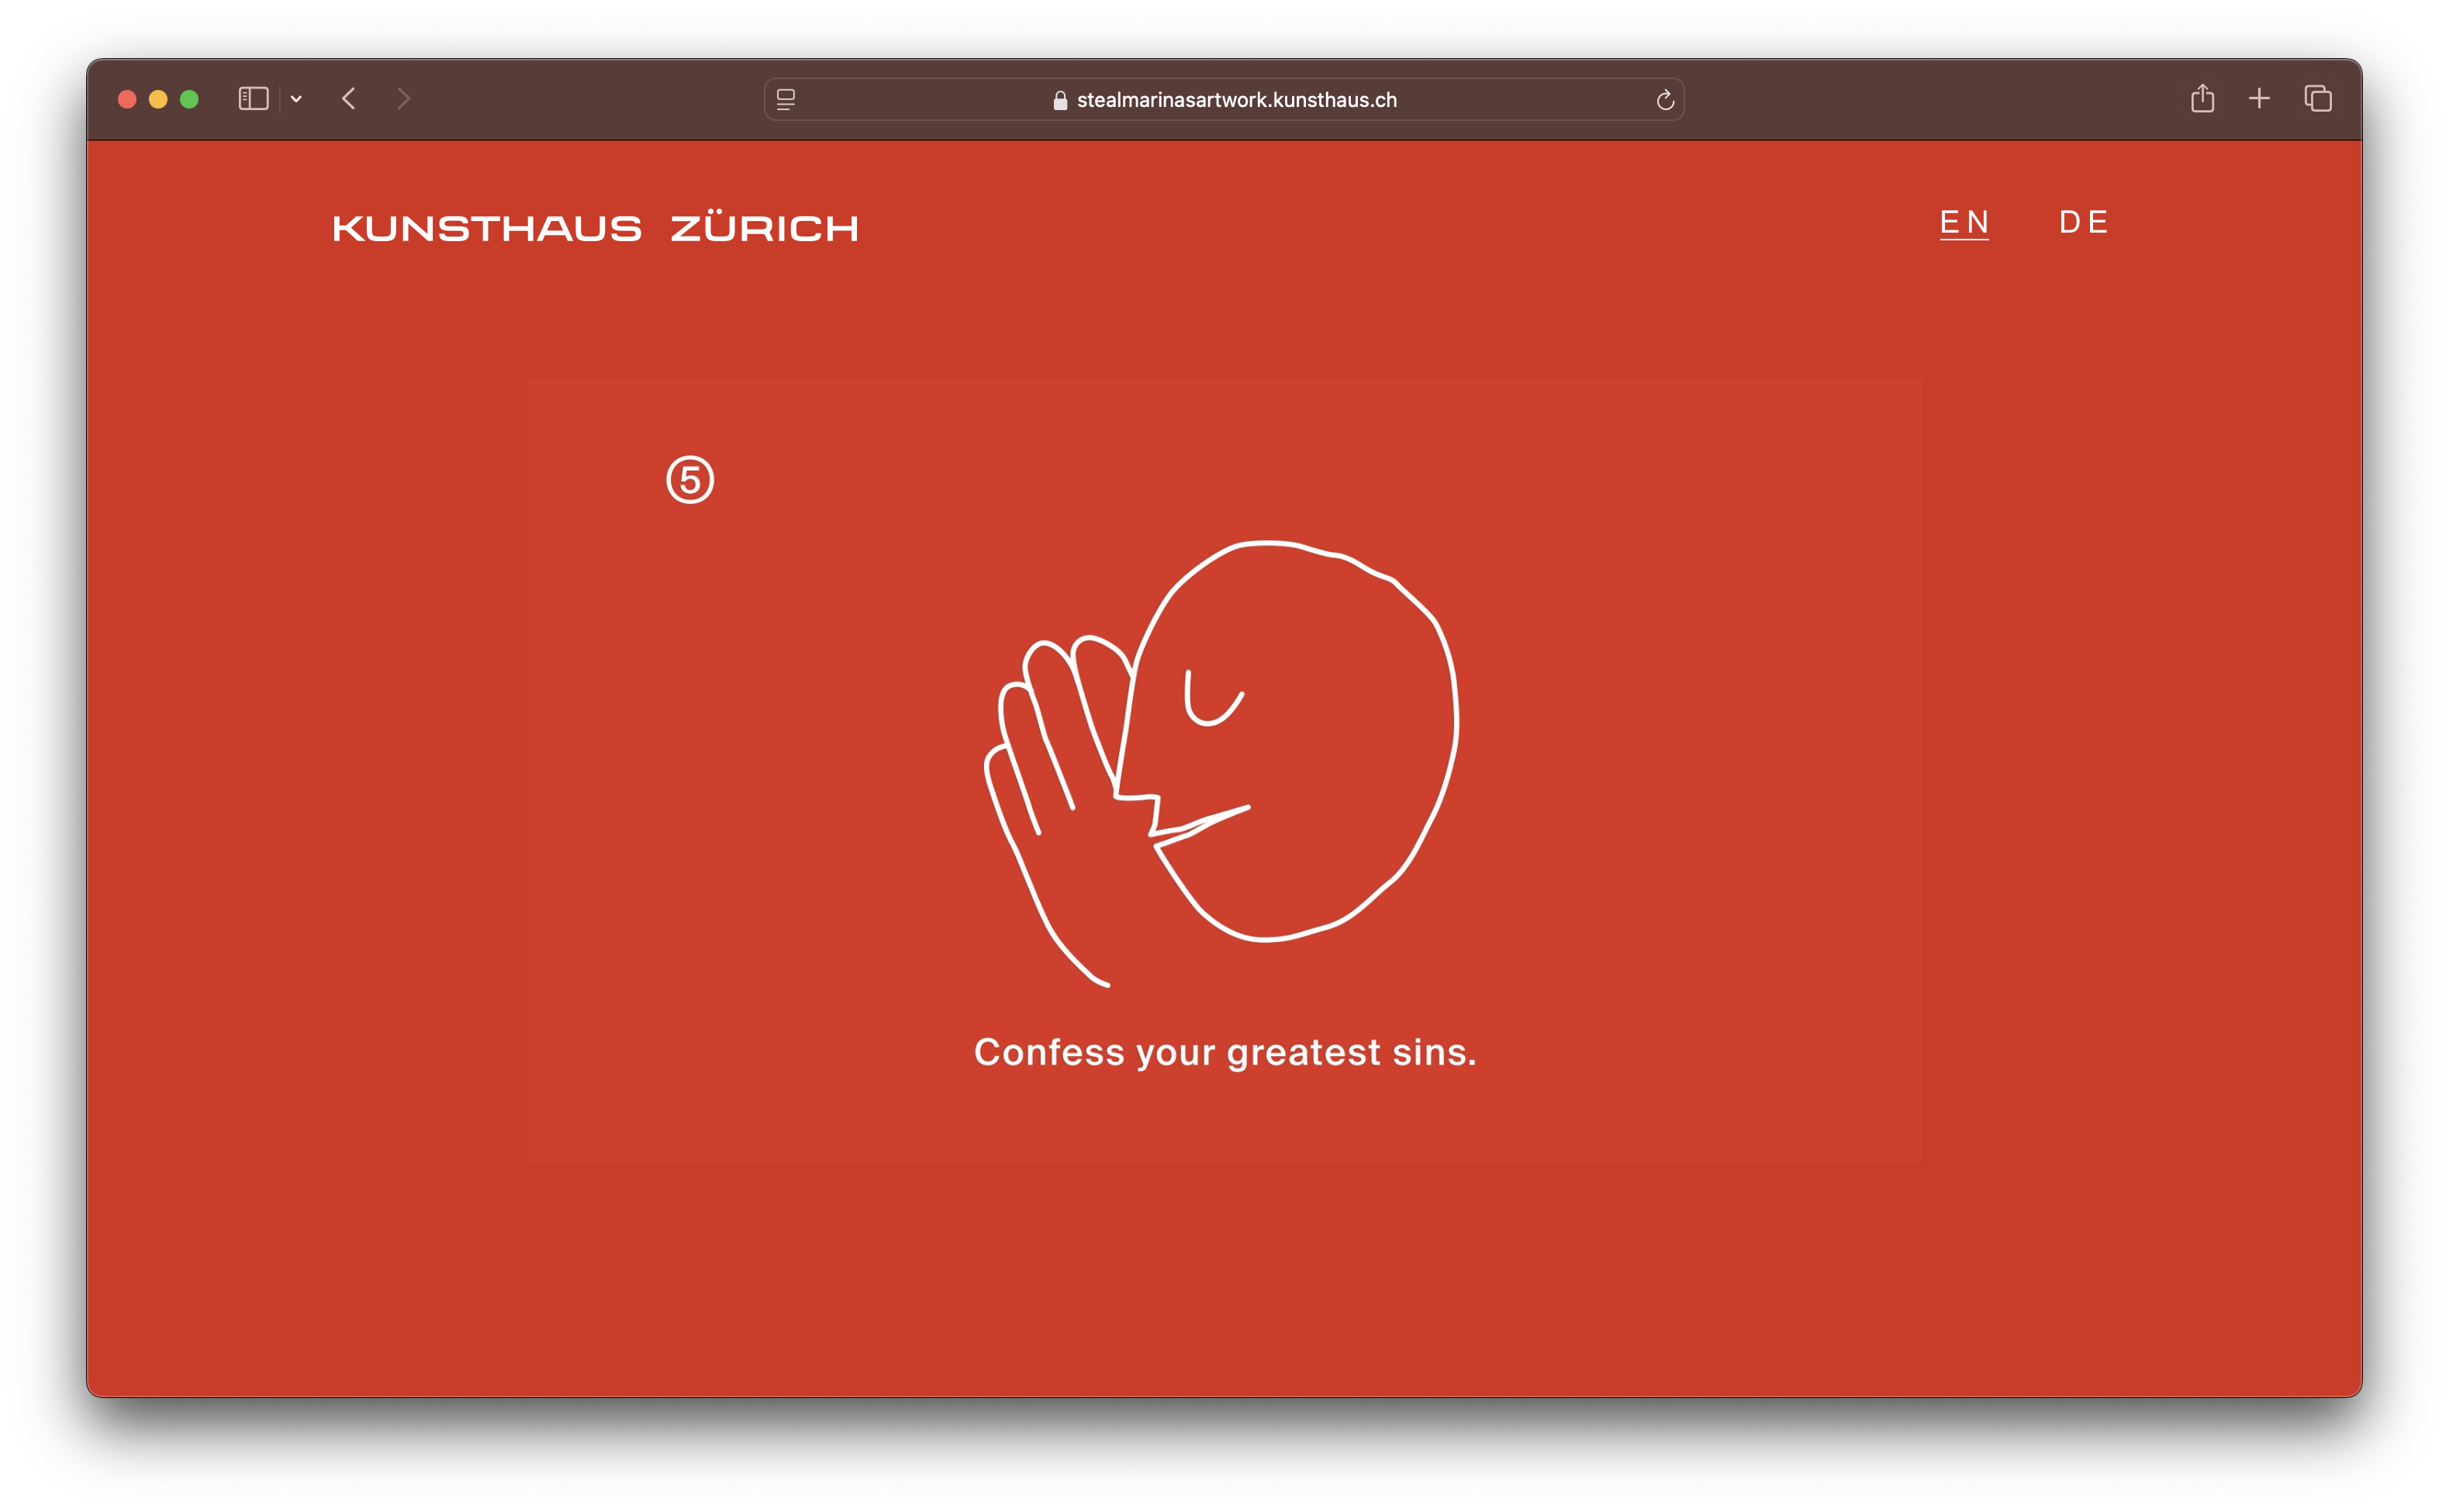This screenshot has width=2449, height=1512.
Task: Show the tab overview icon
Action: (2318, 98)
